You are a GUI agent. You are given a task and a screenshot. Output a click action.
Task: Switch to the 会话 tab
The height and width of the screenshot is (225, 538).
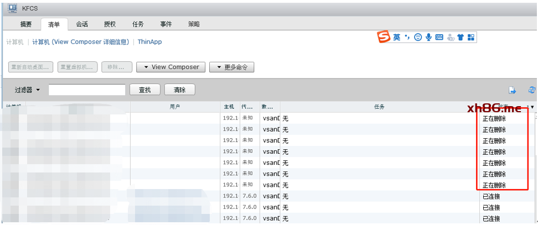tap(82, 24)
